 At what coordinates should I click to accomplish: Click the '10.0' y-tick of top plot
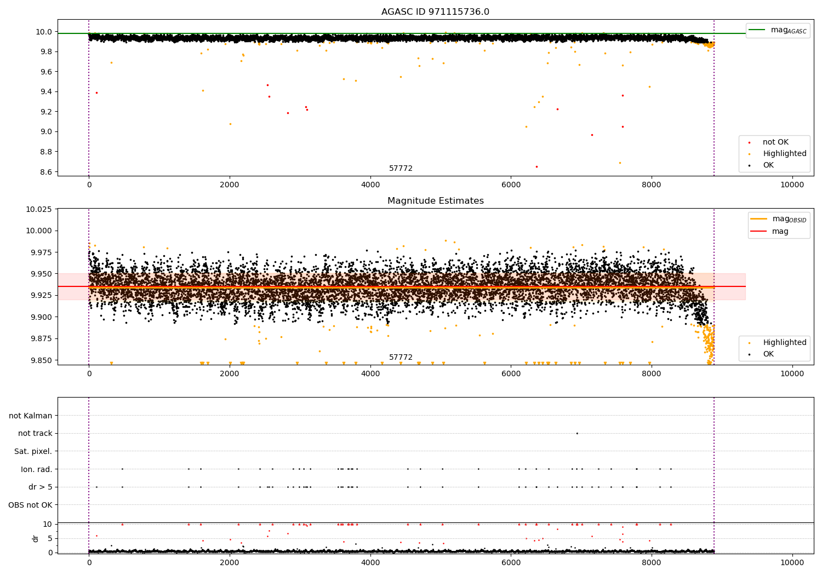pyautogui.click(x=44, y=32)
